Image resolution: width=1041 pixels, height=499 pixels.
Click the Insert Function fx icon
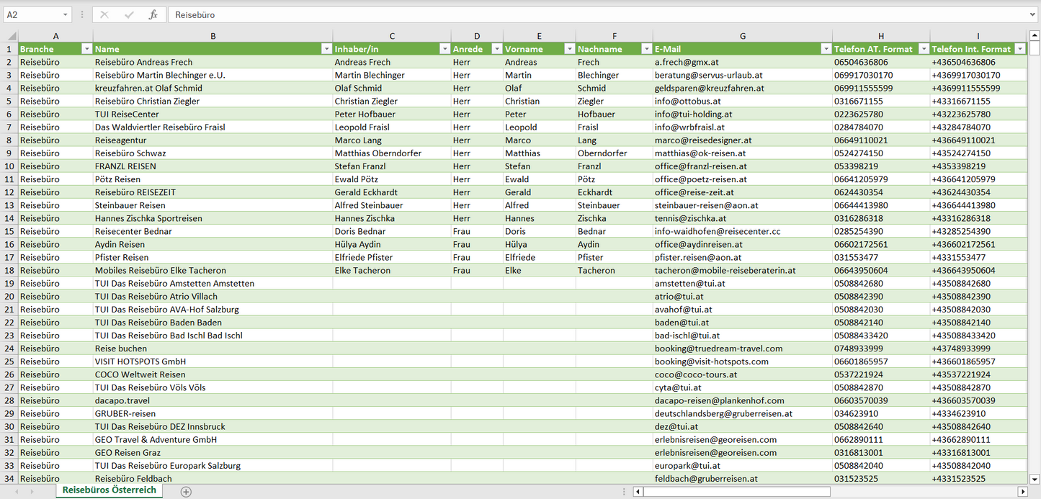point(153,14)
